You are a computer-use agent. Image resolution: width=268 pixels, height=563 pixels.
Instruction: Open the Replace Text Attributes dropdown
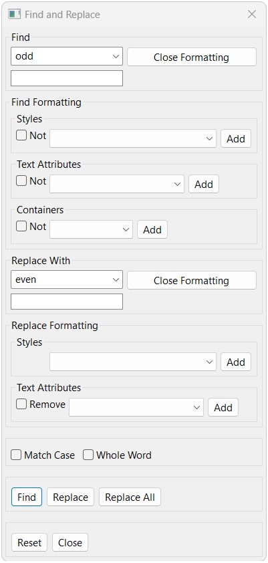(x=136, y=407)
